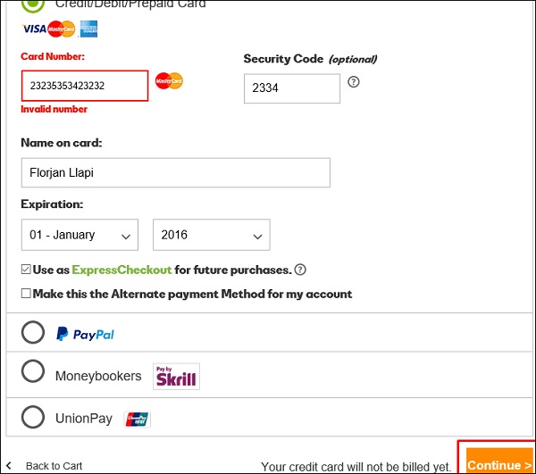
Task: Click the PayPal logo
Action: pyautogui.click(x=85, y=335)
